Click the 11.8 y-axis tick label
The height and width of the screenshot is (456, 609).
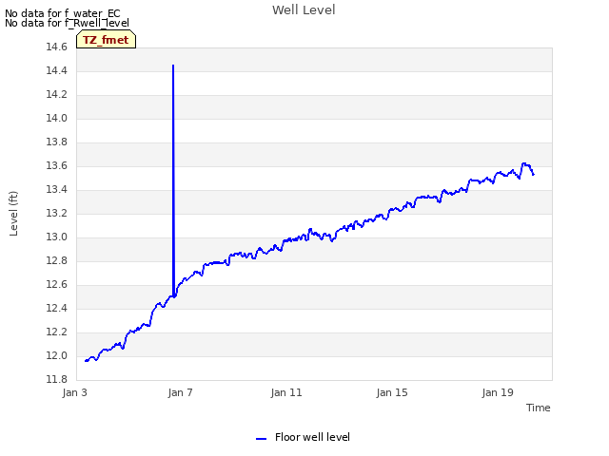(x=56, y=379)
